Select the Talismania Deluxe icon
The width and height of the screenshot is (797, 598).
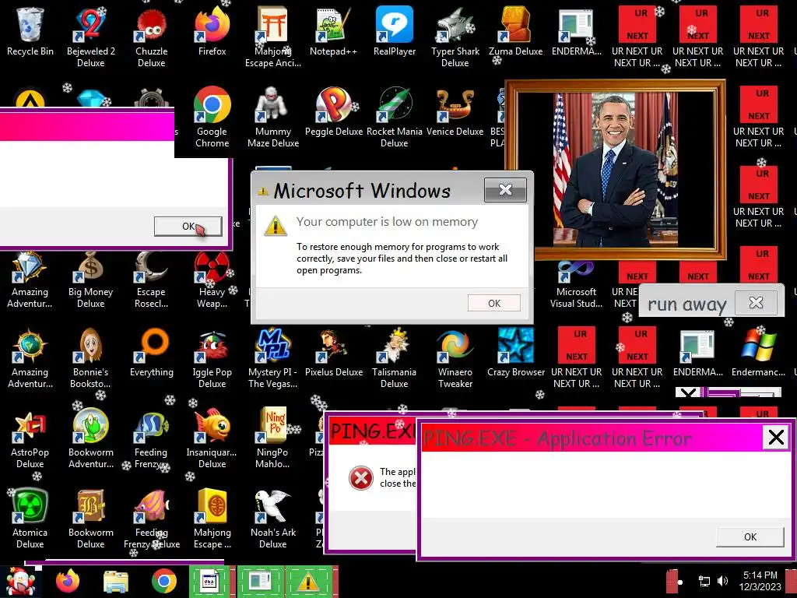pos(395,358)
